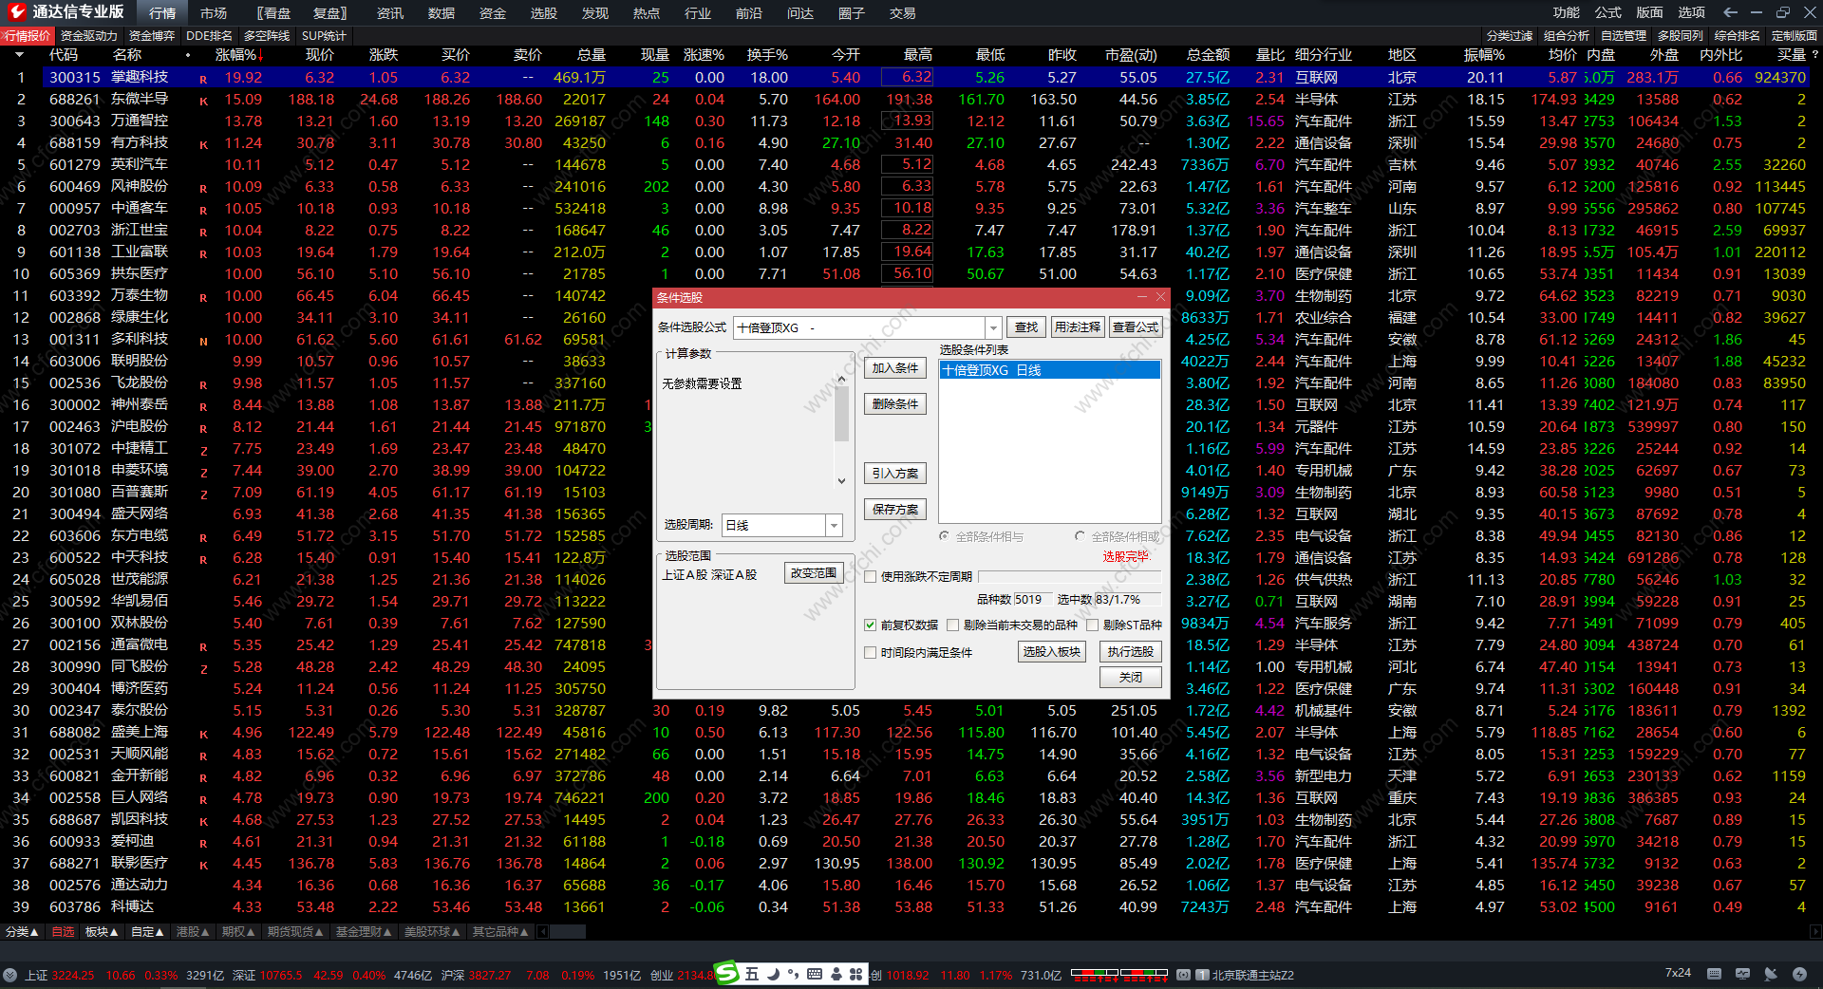The width and height of the screenshot is (1823, 989).
Task: Click the Z marker beside 中捷精工
Action: click(203, 451)
